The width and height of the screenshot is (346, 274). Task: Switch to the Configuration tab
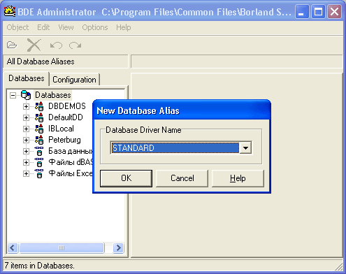74,80
